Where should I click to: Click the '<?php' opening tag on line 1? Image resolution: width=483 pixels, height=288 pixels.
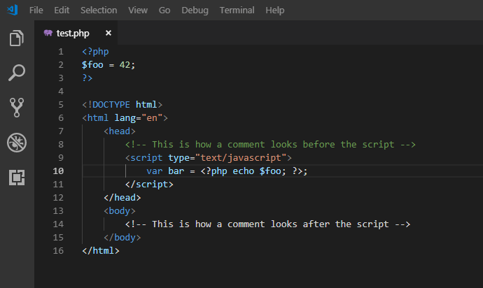click(95, 52)
